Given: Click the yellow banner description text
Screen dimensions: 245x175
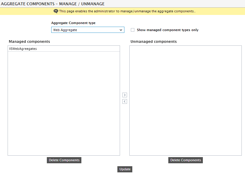Looking at the screenshot, I should (x=127, y=11).
